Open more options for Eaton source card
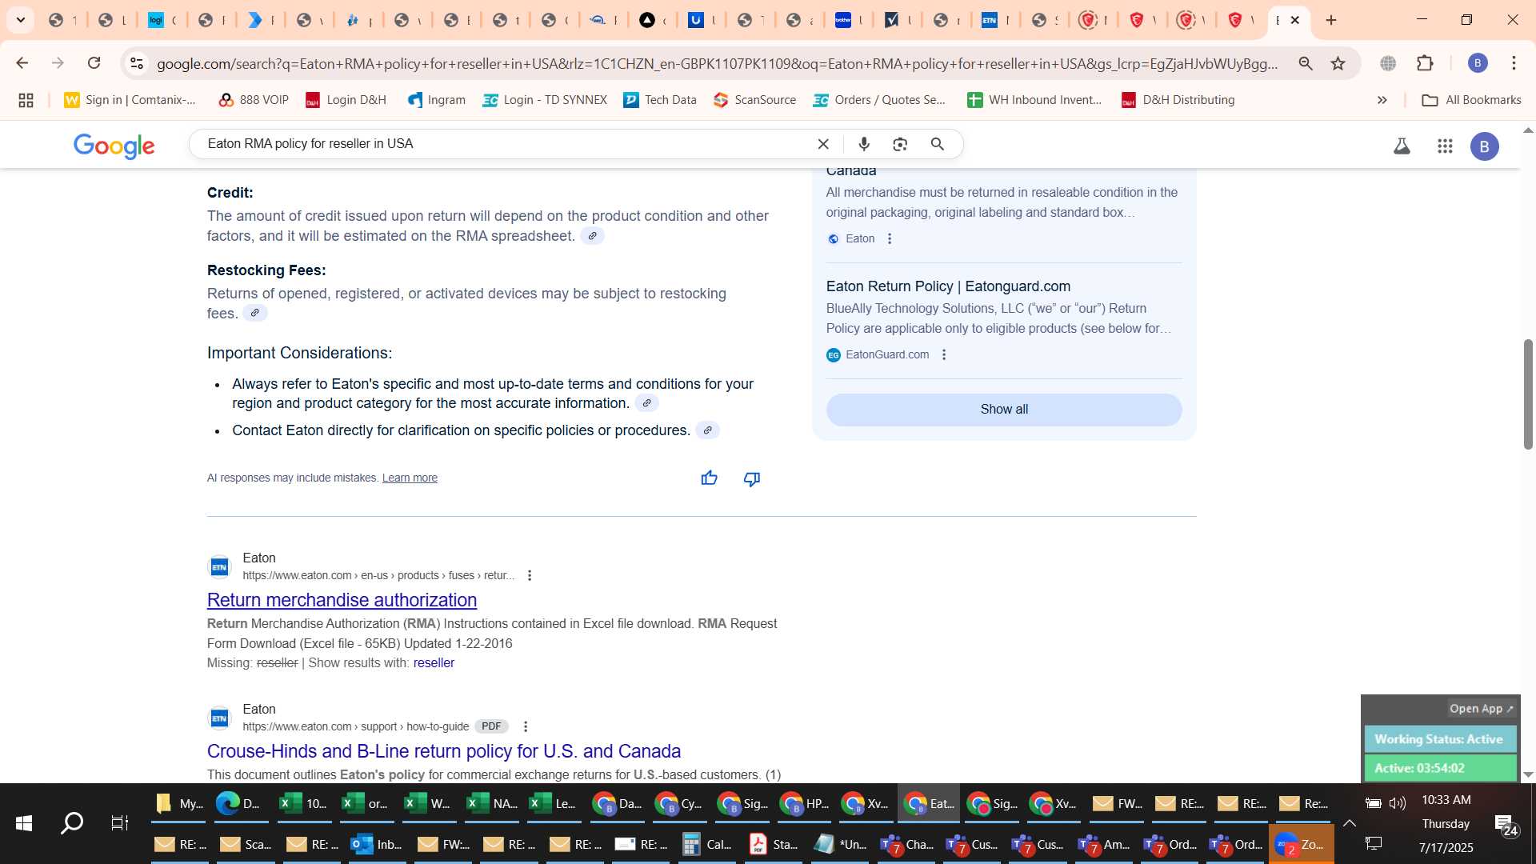This screenshot has width=1536, height=864. (890, 239)
